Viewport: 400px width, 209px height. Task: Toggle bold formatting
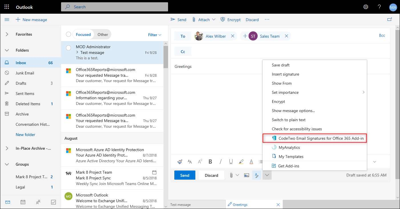click(x=210, y=162)
